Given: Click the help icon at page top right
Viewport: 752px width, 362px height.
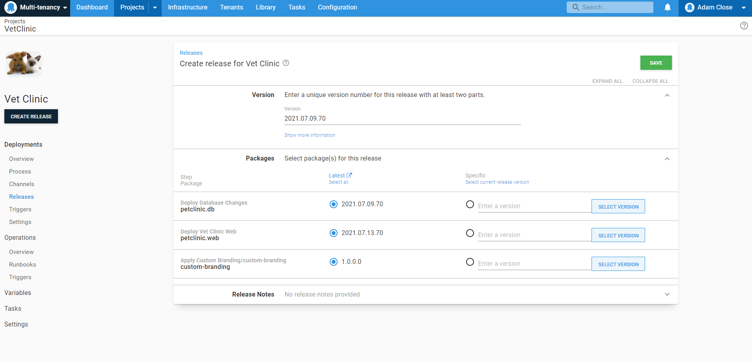Looking at the screenshot, I should [744, 26].
